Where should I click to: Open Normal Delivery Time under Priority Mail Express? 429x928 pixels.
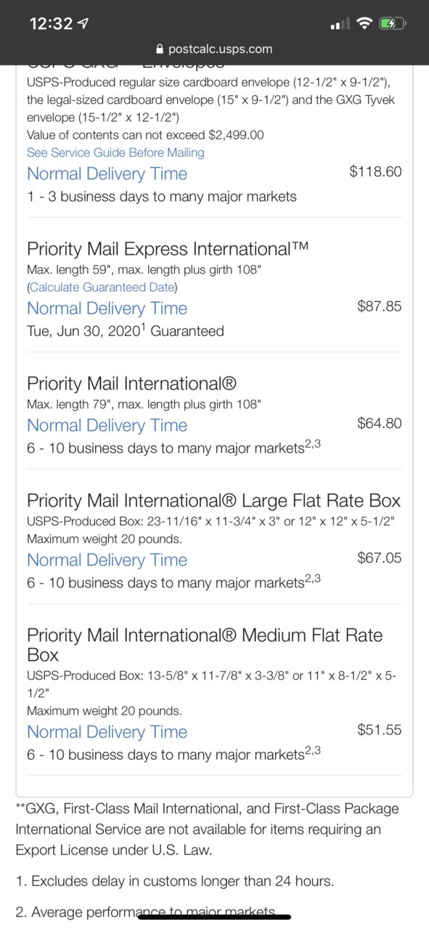click(107, 308)
